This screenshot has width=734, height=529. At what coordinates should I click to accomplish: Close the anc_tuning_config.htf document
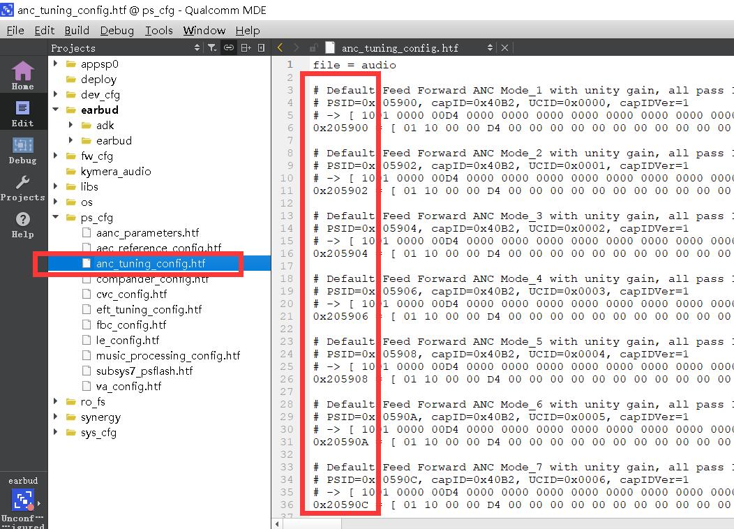click(504, 47)
